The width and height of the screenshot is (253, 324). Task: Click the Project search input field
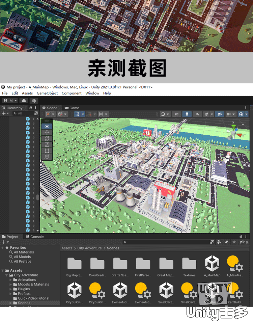166,242
